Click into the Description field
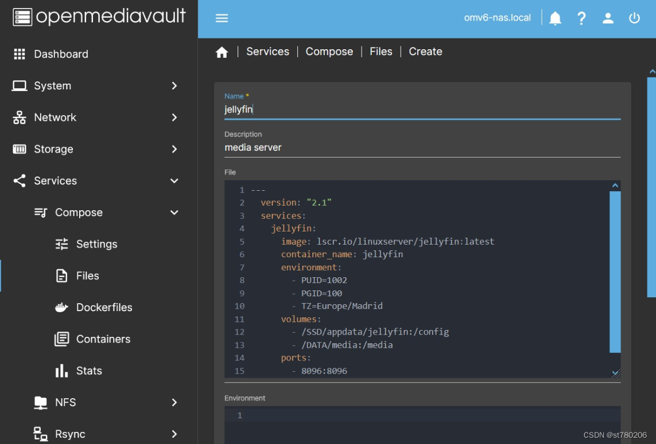 click(x=422, y=147)
